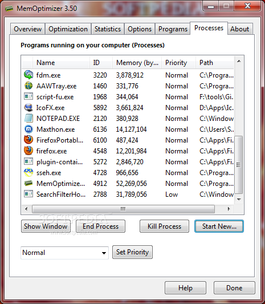Click the vertical scrollbar down arrow
The height and width of the screenshot is (304, 265).
pyautogui.click(x=239, y=199)
